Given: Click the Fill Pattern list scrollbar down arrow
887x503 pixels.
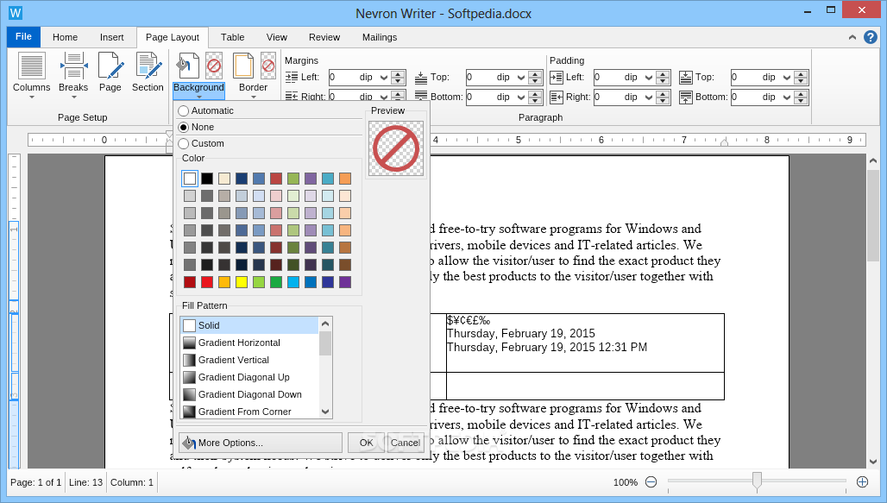Looking at the screenshot, I should point(325,412).
